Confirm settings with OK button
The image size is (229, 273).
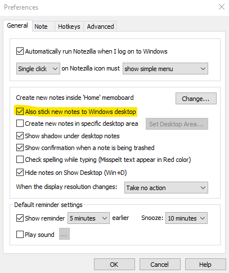(x=114, y=265)
